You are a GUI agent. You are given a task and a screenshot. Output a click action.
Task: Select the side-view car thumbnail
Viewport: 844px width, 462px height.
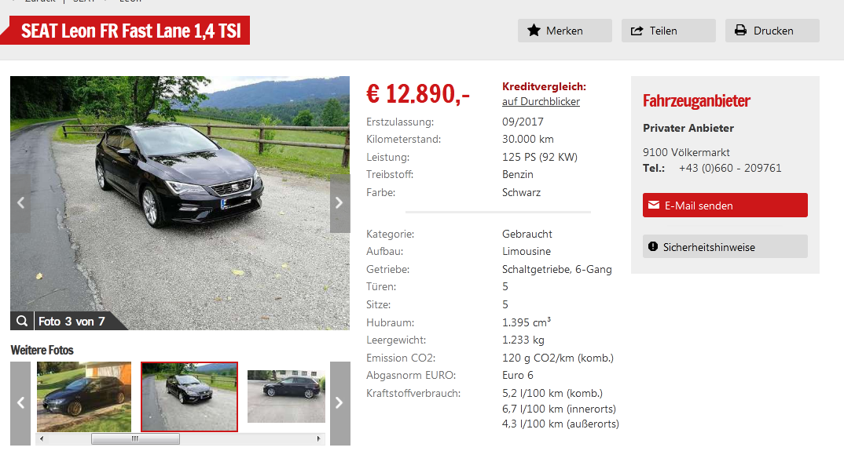(286, 396)
